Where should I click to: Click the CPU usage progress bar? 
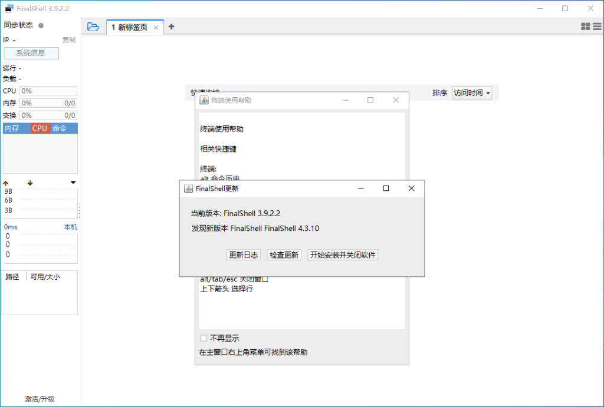(x=48, y=91)
